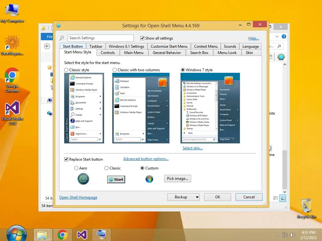This screenshot has width=322, height=241.
Task: Click the File tab in Explorer window
Action: tap(47, 37)
